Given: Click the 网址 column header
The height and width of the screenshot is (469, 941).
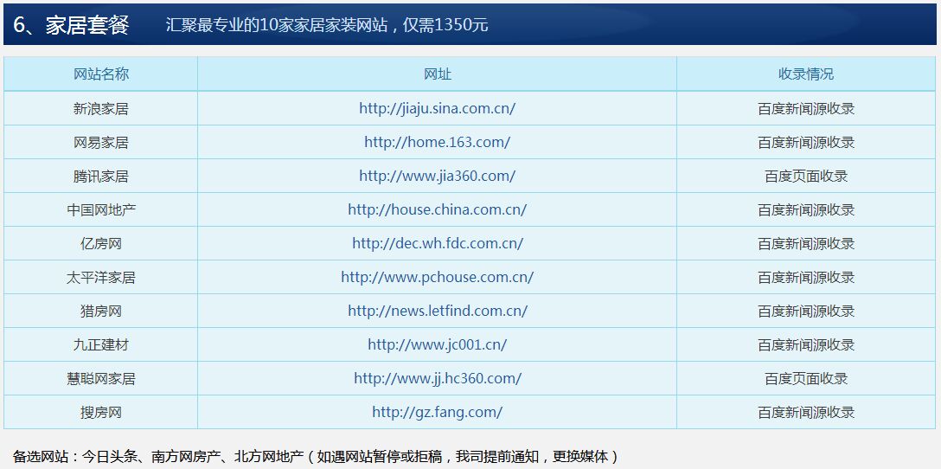Looking at the screenshot, I should pos(437,74).
